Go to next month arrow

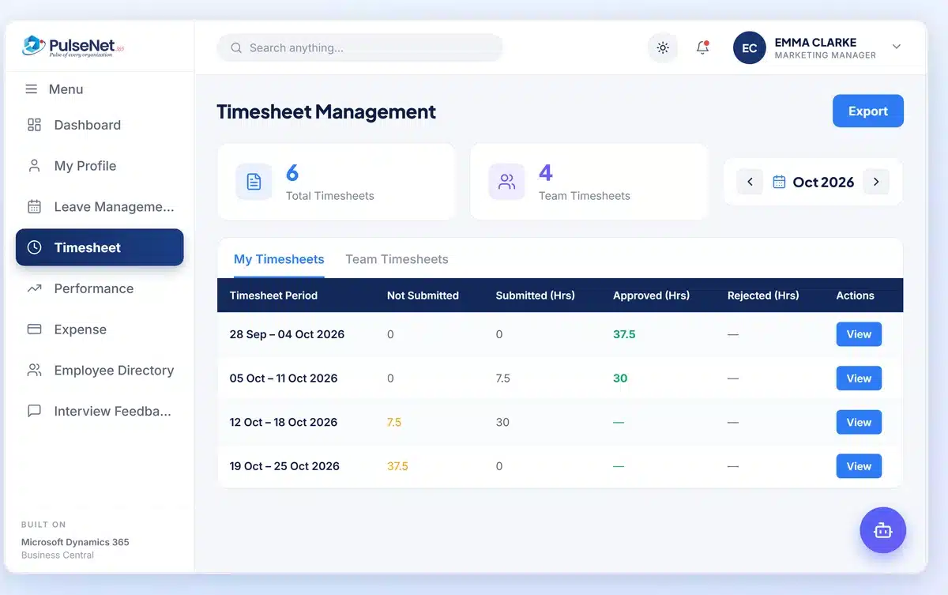pos(876,182)
